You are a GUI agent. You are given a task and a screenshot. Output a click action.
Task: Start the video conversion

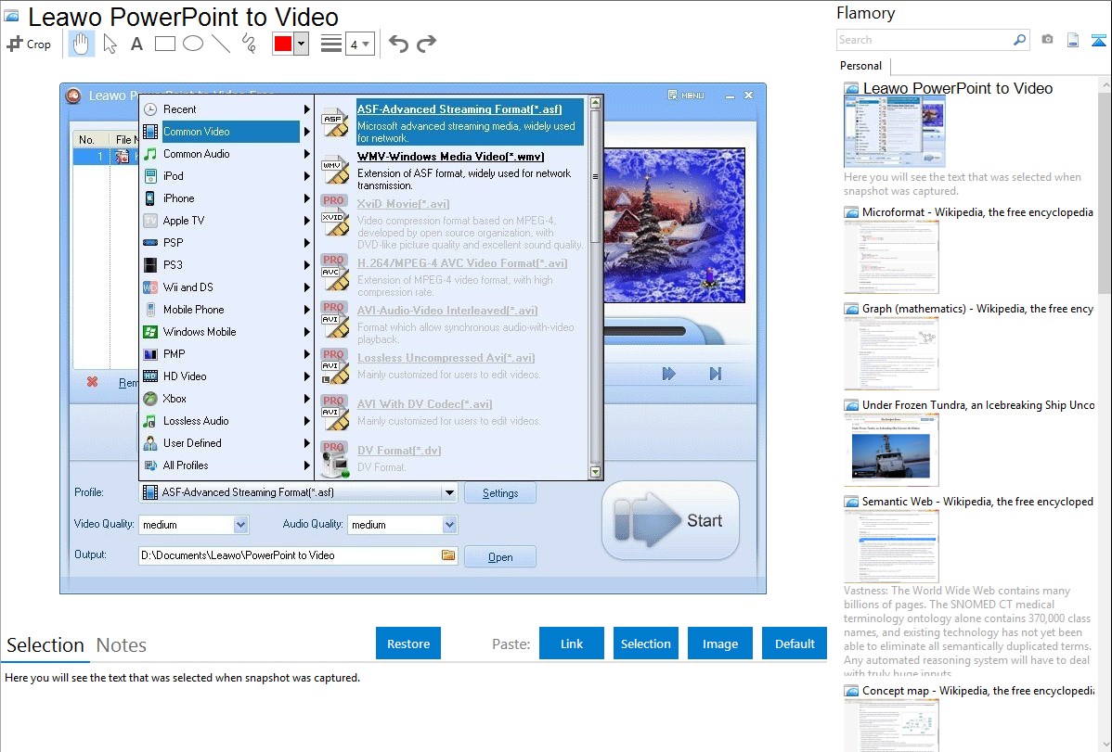pos(670,521)
